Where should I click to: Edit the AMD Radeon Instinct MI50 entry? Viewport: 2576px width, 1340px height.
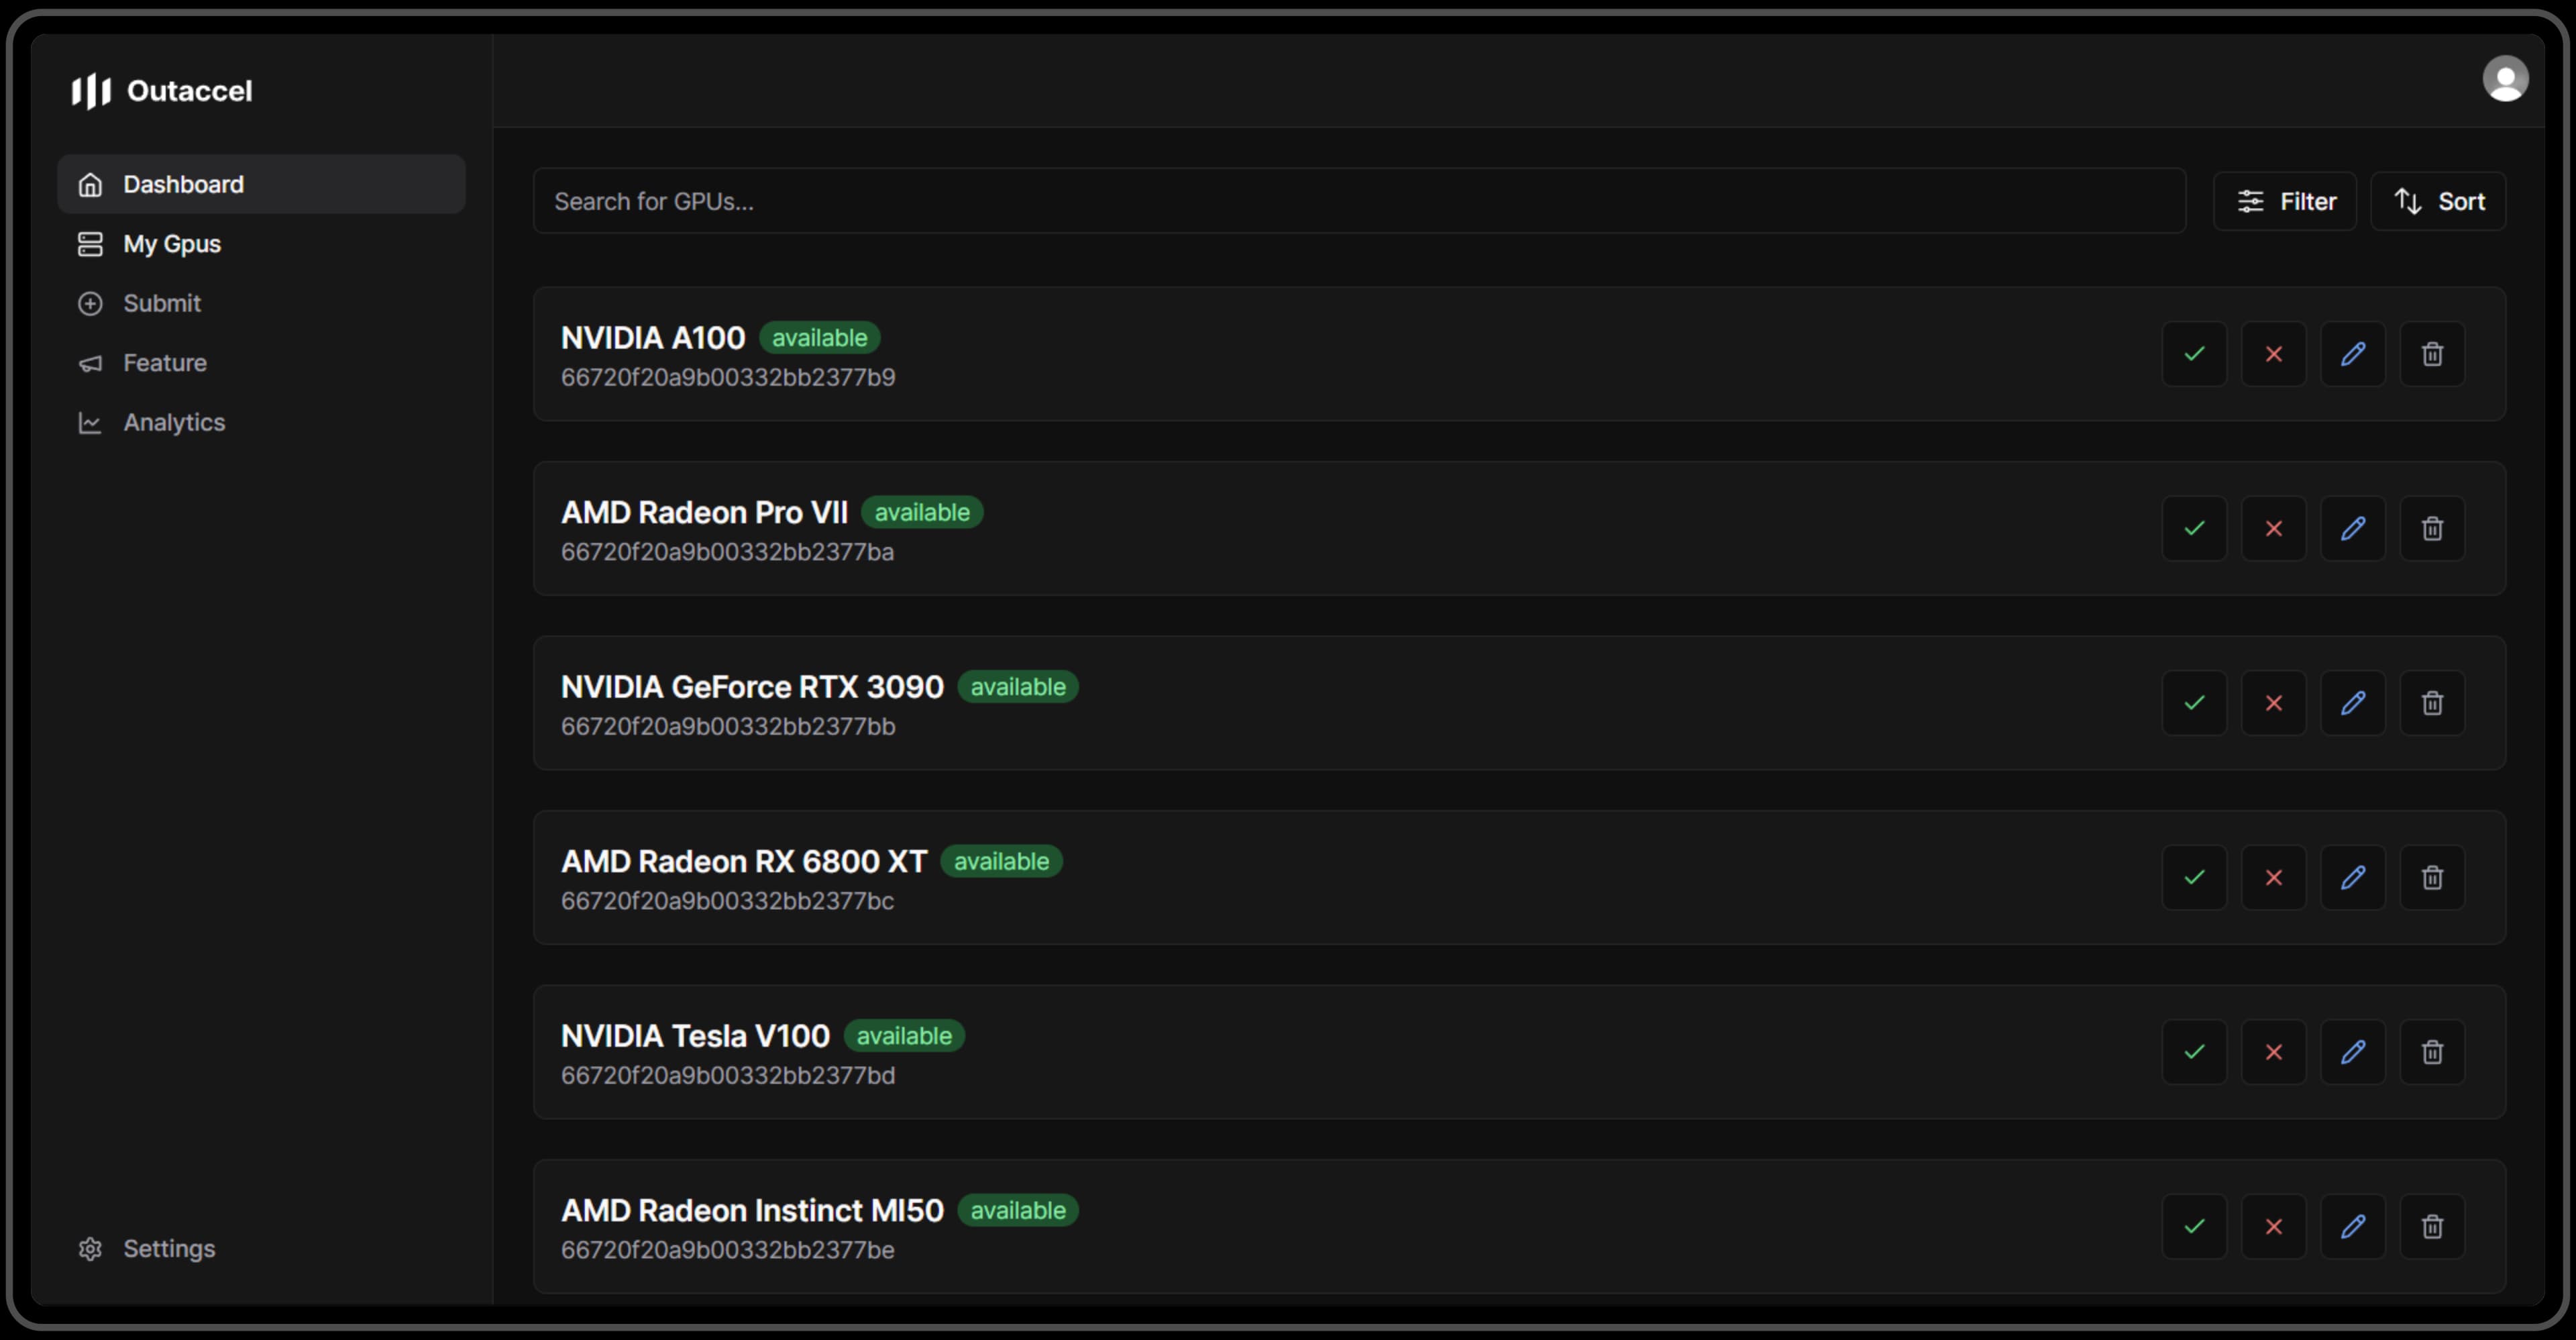(2353, 1226)
